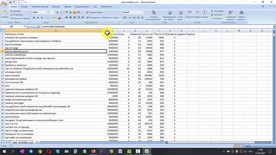Viewport: 276px width, 155px height.
Task: Select column A header
Action: coord(56,31)
